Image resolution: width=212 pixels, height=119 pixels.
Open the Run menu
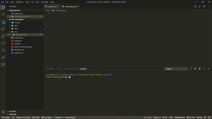click(x=37, y=2)
